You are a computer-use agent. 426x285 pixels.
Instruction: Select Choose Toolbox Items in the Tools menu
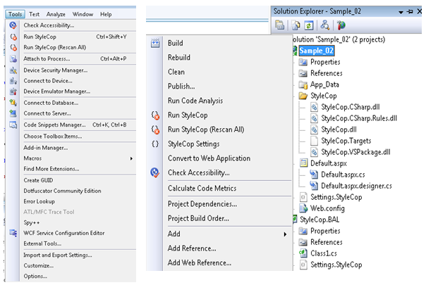pos(53,136)
